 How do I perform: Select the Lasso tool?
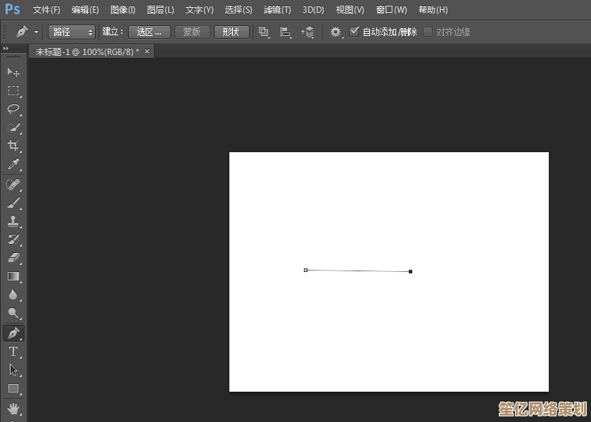click(x=13, y=108)
